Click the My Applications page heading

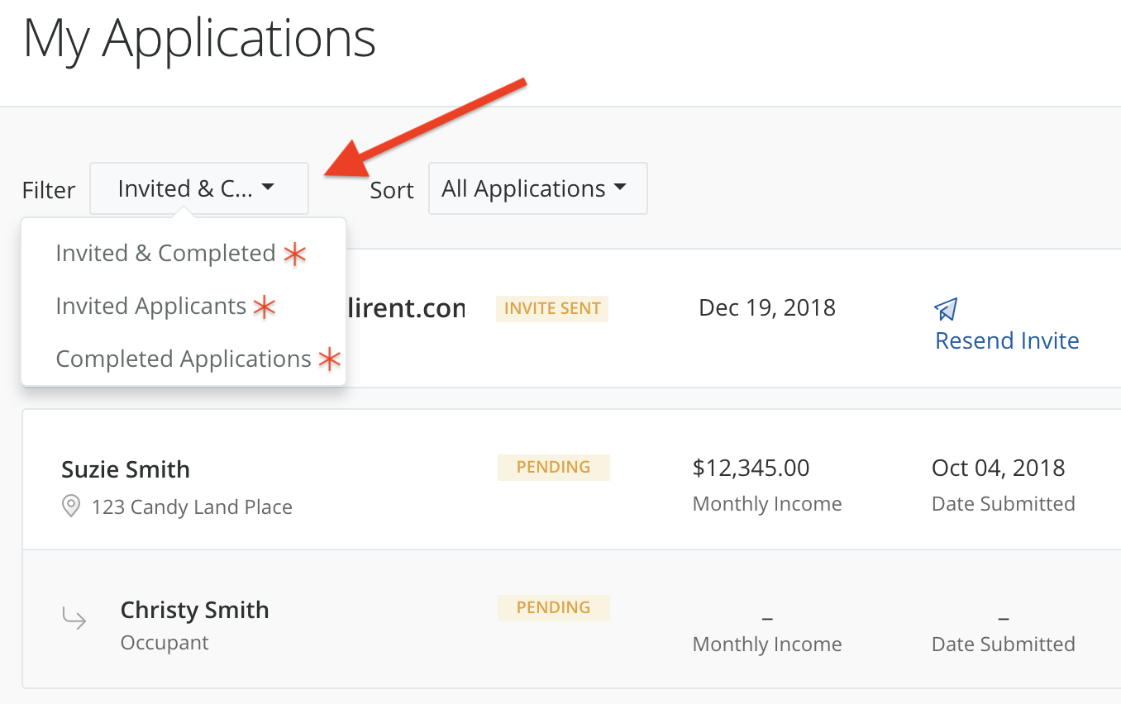coord(199,37)
